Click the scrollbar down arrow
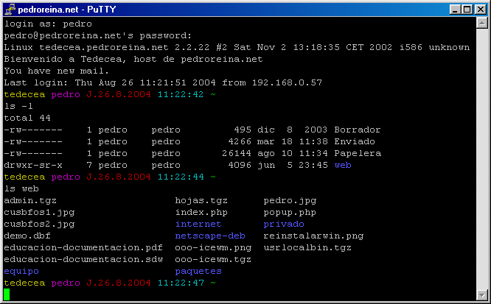 point(481,294)
